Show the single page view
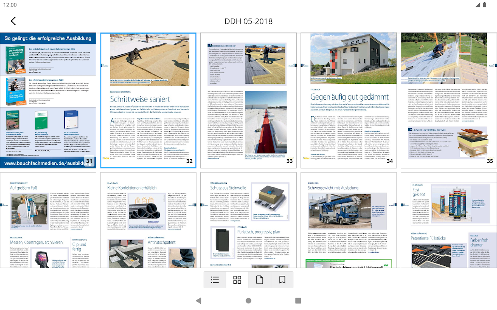Viewport: 497px width, 310px height. pyautogui.click(x=260, y=280)
